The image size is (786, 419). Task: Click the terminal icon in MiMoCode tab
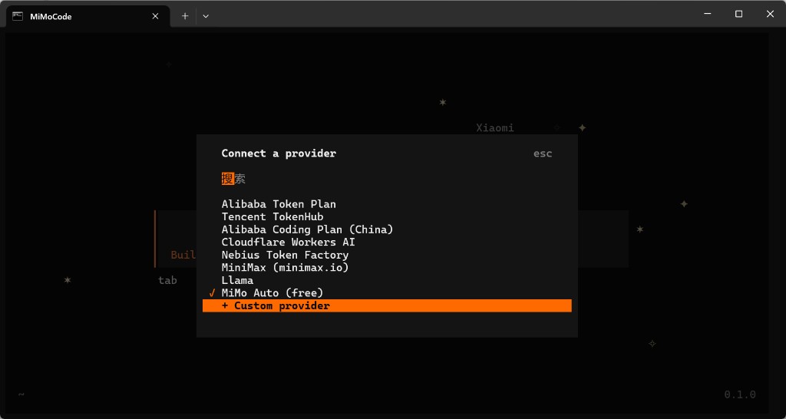(x=18, y=16)
